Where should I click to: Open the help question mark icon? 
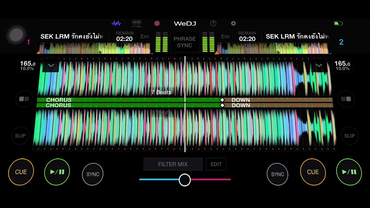213,23
